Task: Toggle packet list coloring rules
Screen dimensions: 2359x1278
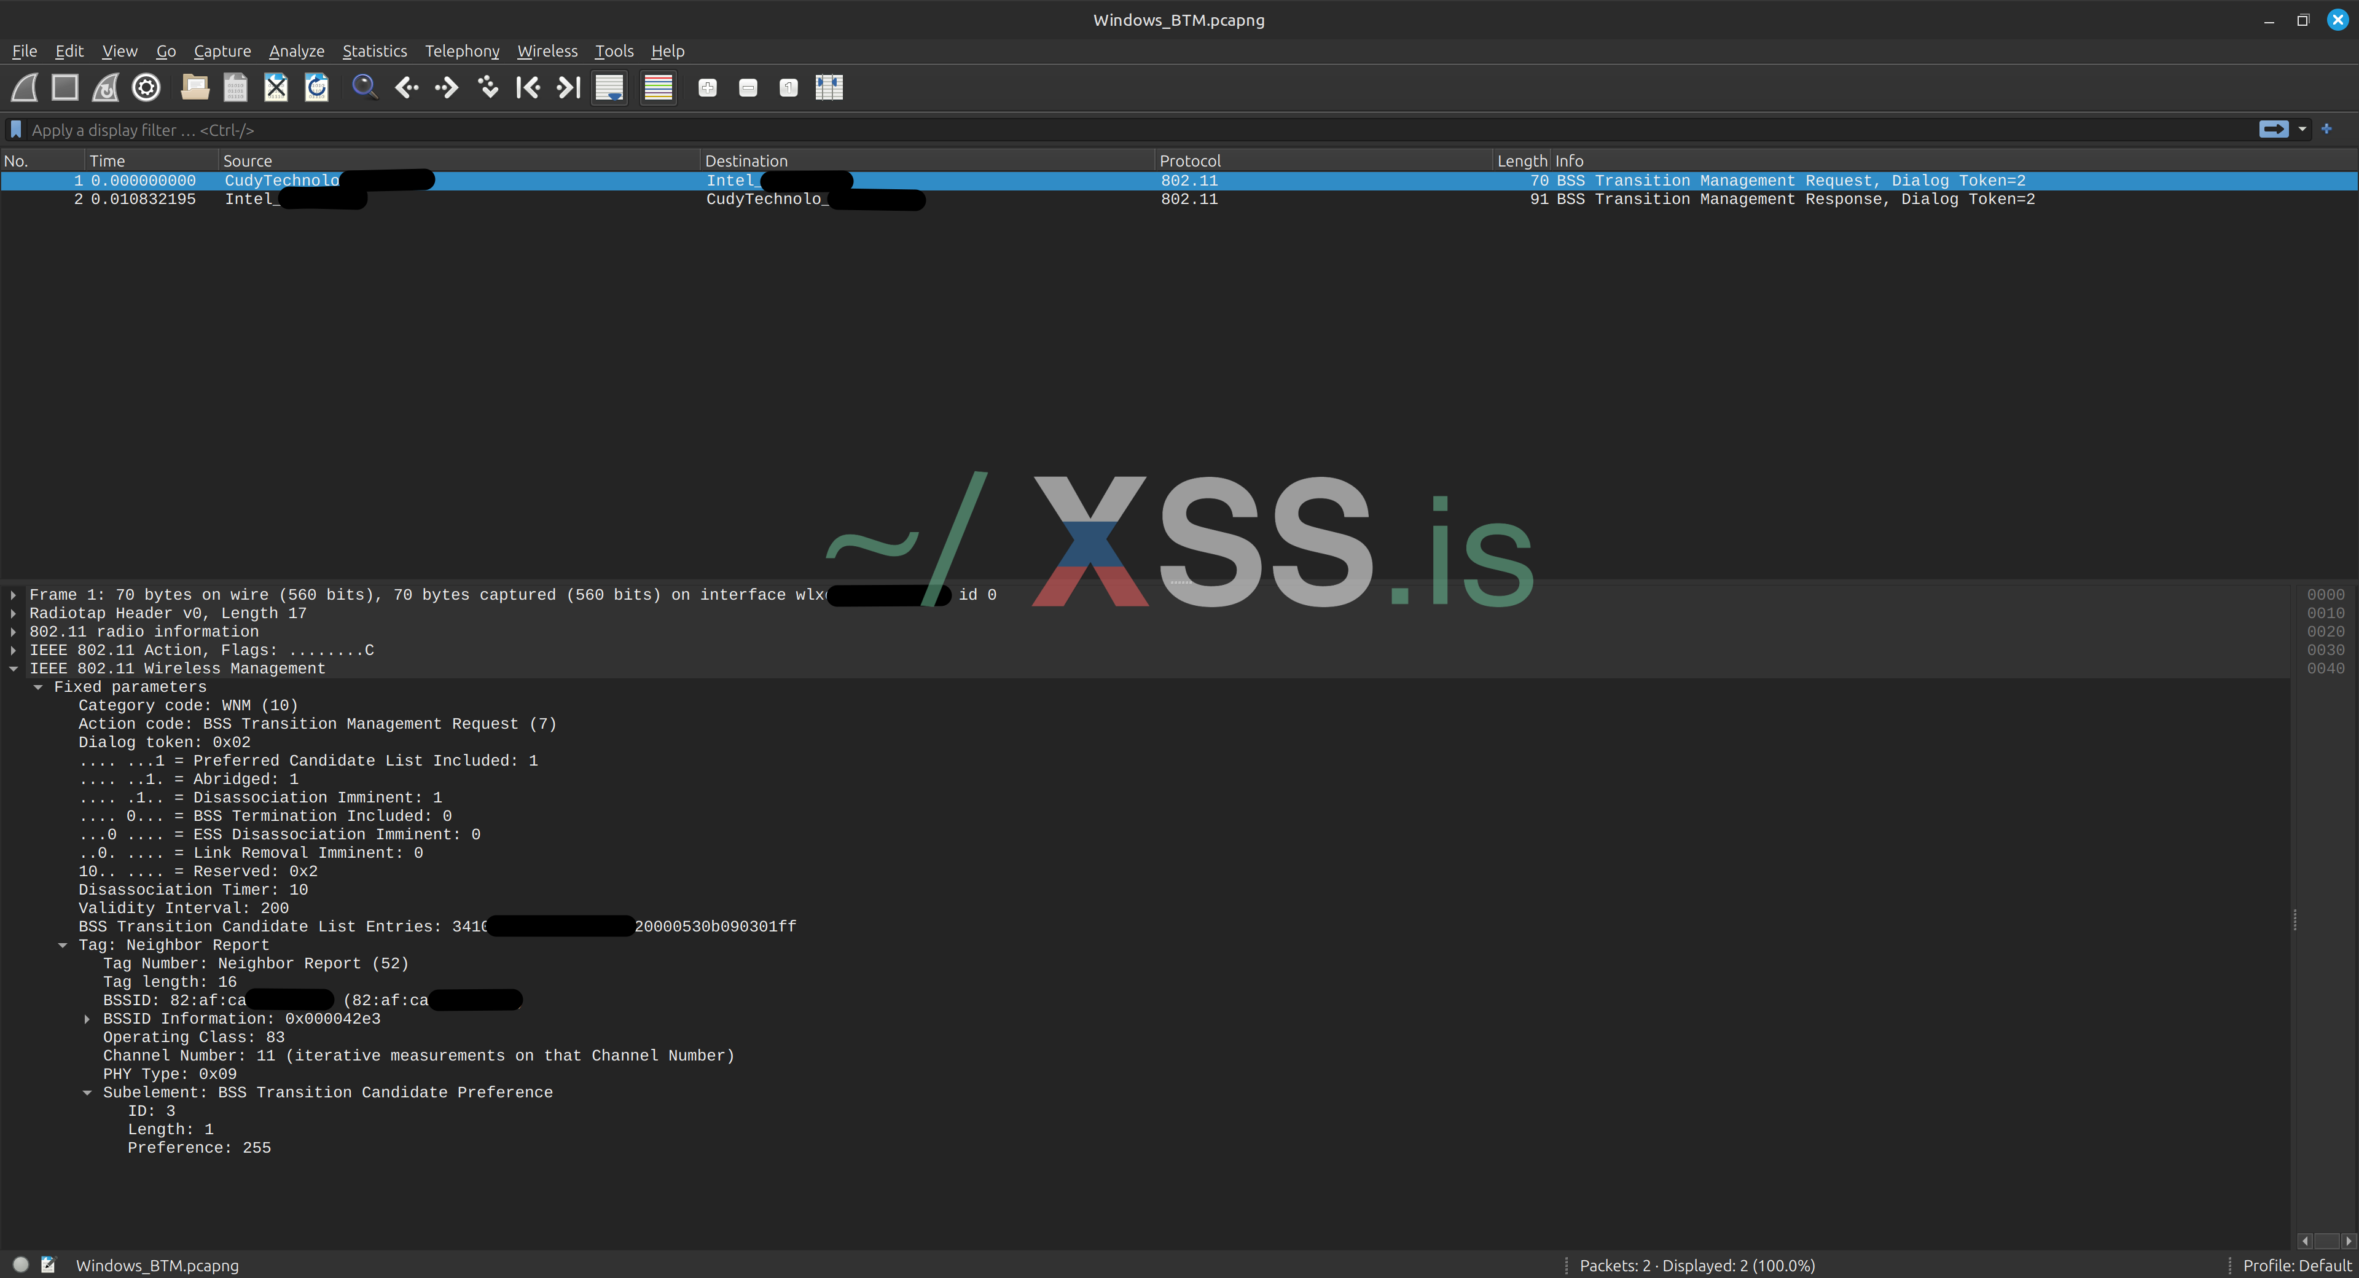Action: [x=659, y=88]
